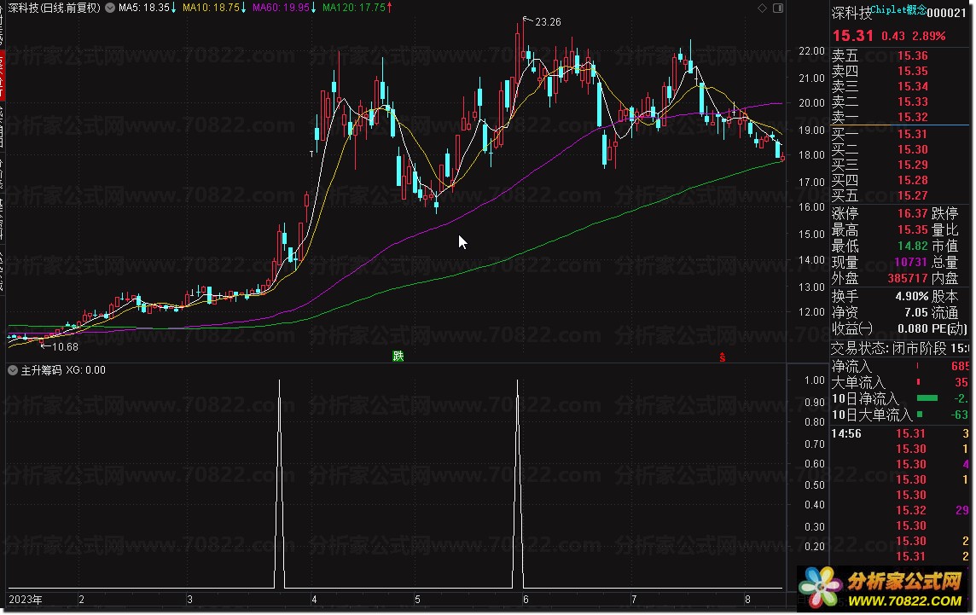Screen dimensions: 976x615
Task: Click the 最低 14.82 value
Action: click(913, 246)
